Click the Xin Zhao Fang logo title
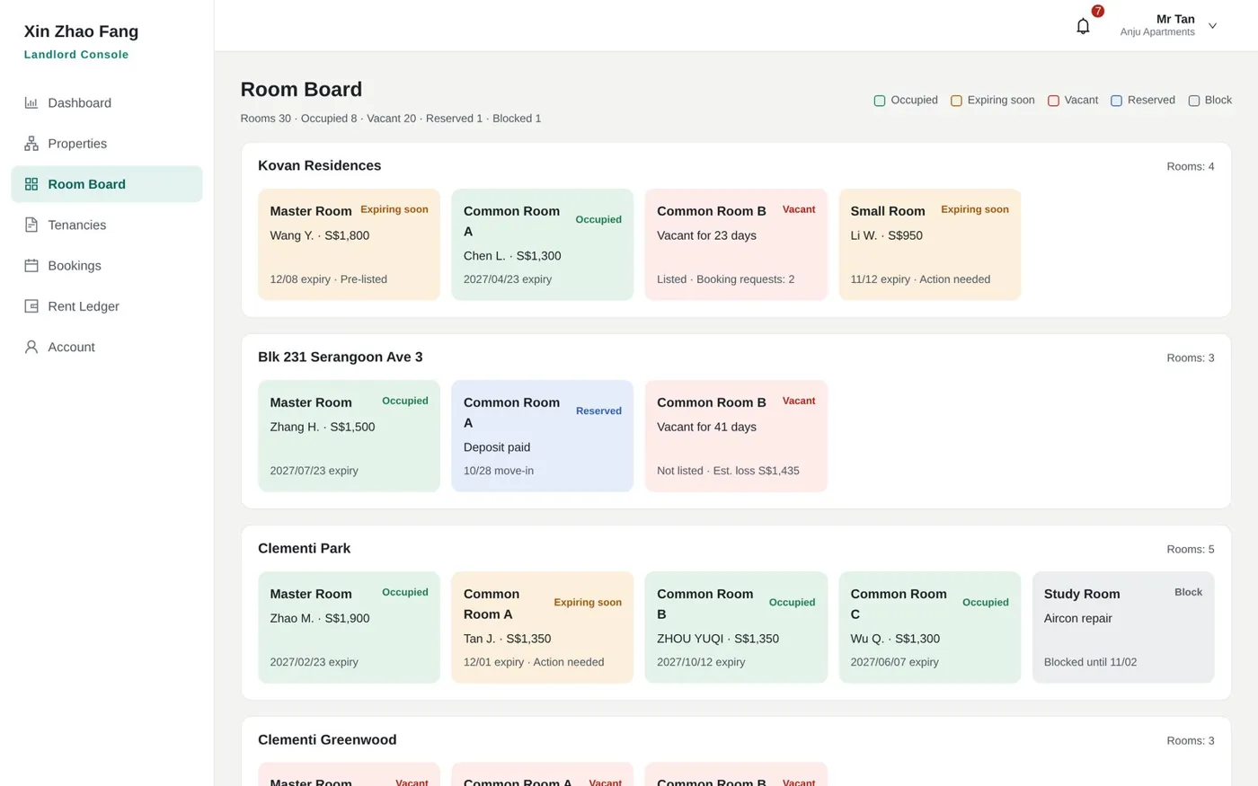Image resolution: width=1258 pixels, height=786 pixels. click(81, 31)
